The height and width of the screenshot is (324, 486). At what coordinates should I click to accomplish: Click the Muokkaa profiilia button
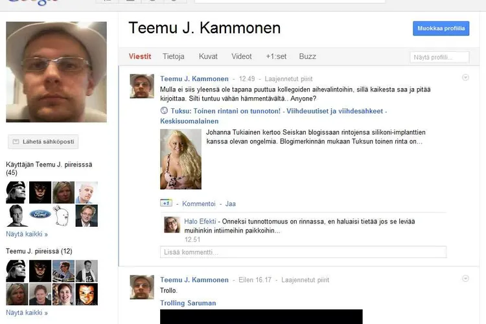coord(441,29)
